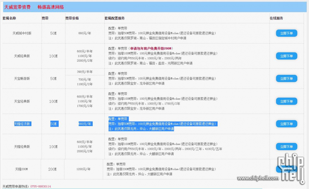Viewport: 309px width, 189px height.
Task: Click 1100元/年 in the 天隆经典版 row
Action: (85, 147)
